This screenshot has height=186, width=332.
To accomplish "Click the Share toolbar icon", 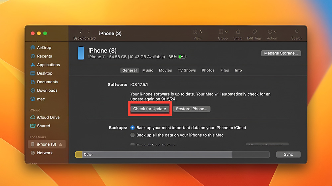I will point(238,32).
